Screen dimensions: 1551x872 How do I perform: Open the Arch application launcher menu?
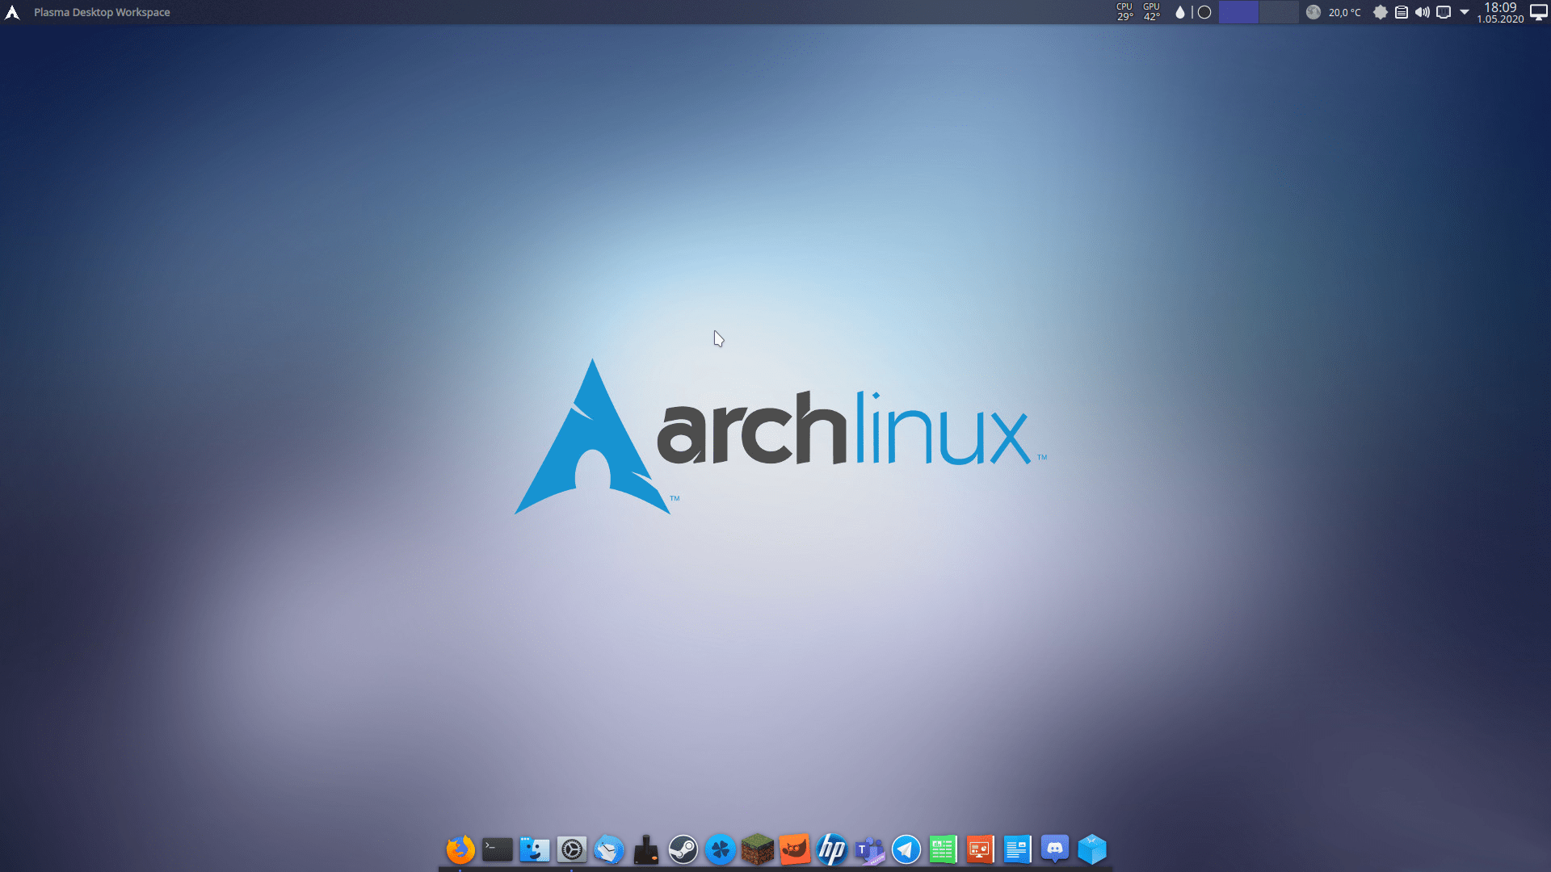pos(12,12)
